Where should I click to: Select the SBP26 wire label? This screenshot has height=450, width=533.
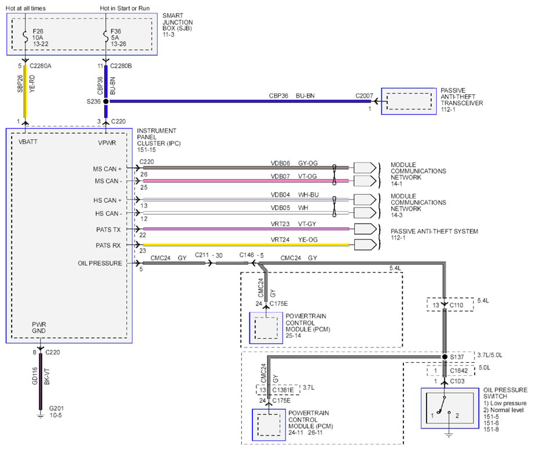pos(20,84)
